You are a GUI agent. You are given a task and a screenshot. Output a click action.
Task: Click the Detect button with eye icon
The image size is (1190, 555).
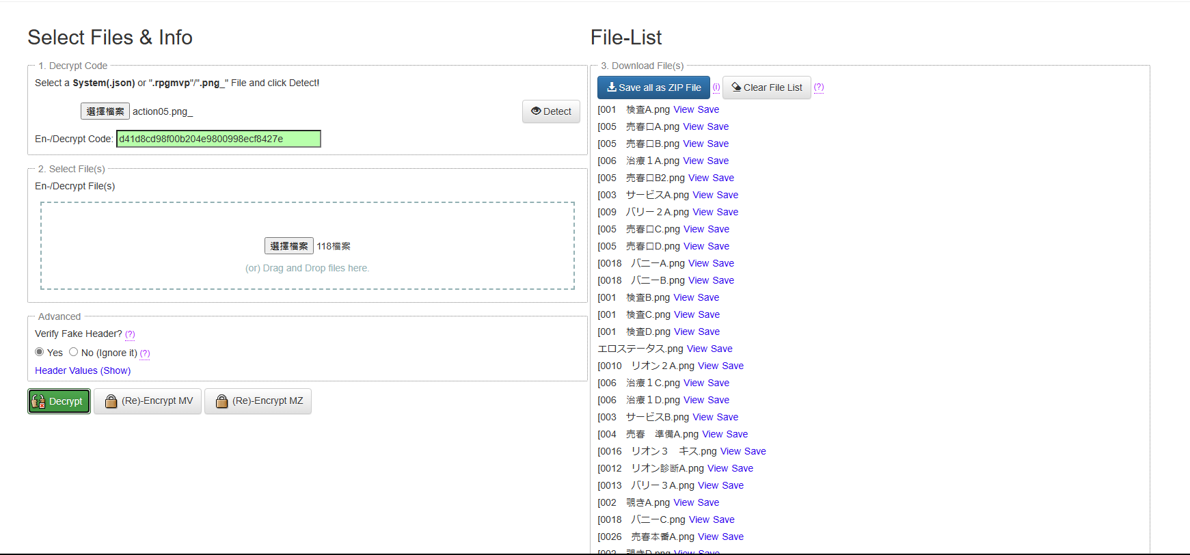click(x=551, y=111)
